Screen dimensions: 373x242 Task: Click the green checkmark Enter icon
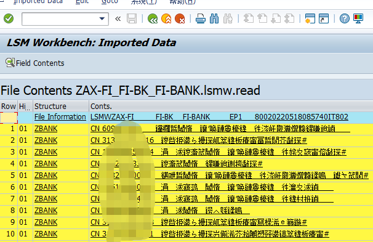(9, 18)
